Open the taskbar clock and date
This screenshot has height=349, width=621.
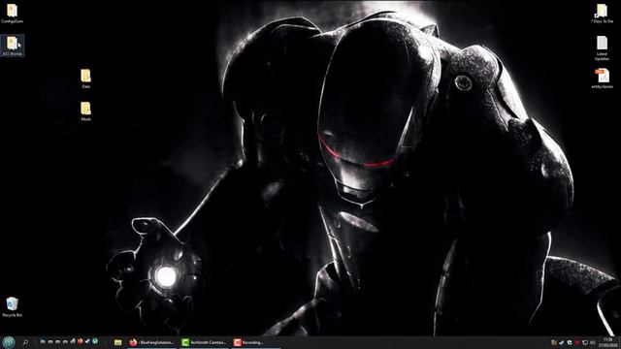pyautogui.click(x=608, y=342)
